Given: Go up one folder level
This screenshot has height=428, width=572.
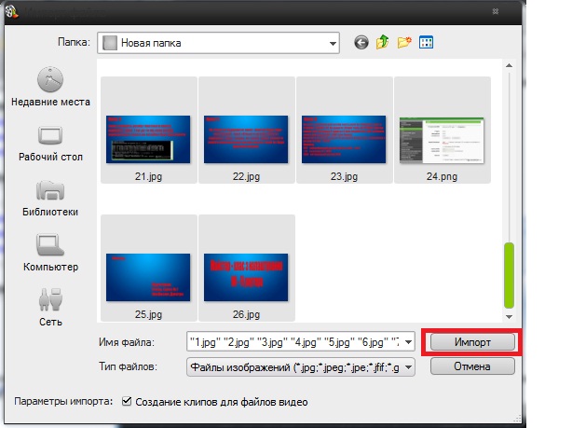Looking at the screenshot, I should point(383,42).
